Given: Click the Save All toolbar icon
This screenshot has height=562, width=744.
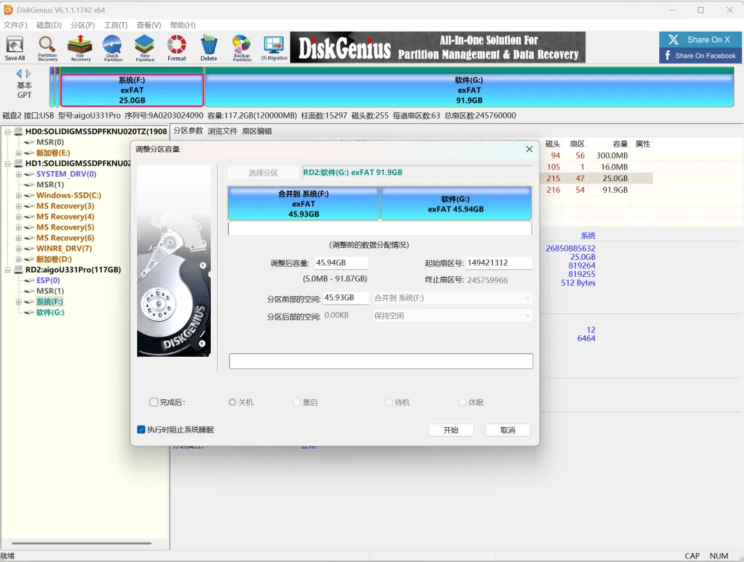Looking at the screenshot, I should pyautogui.click(x=14, y=48).
